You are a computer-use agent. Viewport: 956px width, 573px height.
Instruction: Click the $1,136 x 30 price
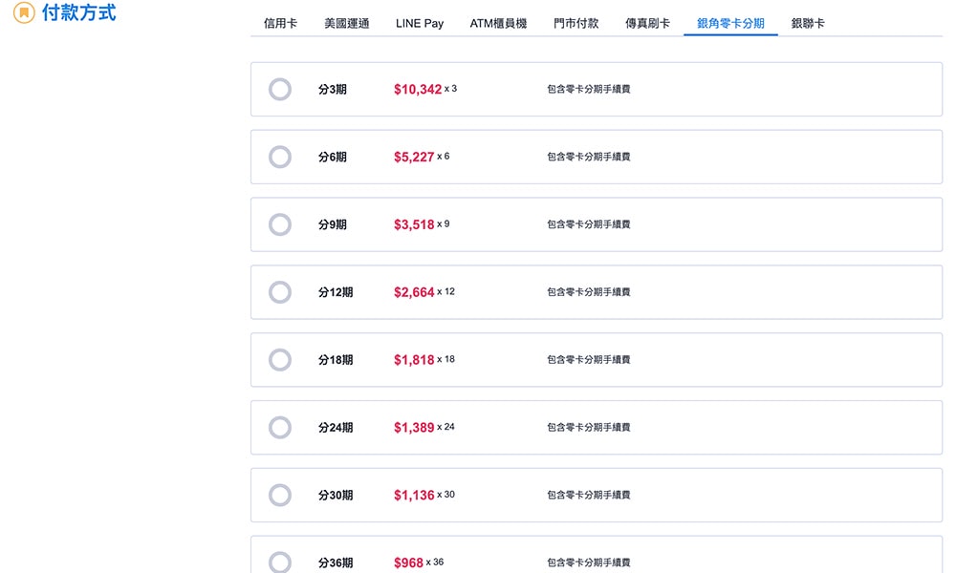click(x=424, y=495)
